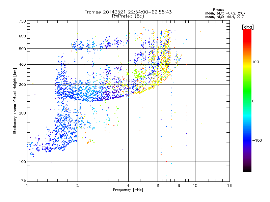The width and height of the screenshot is (270, 202).
Task: Click the colorbar tick label "0"
Action: pyautogui.click(x=253, y=101)
